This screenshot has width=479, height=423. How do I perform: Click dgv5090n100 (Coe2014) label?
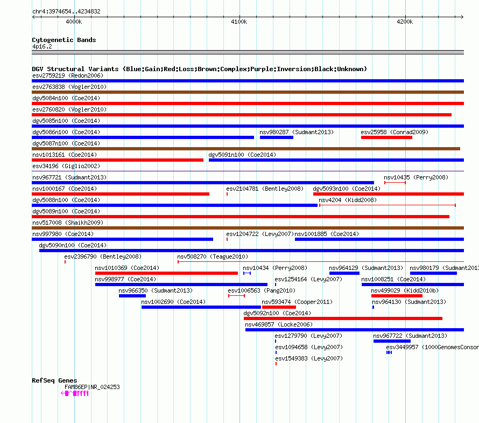click(x=73, y=245)
